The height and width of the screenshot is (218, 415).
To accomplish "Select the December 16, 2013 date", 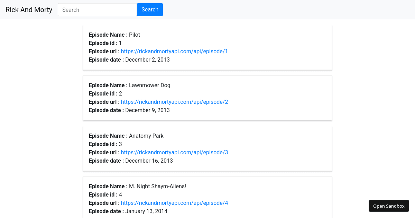I will point(149,161).
